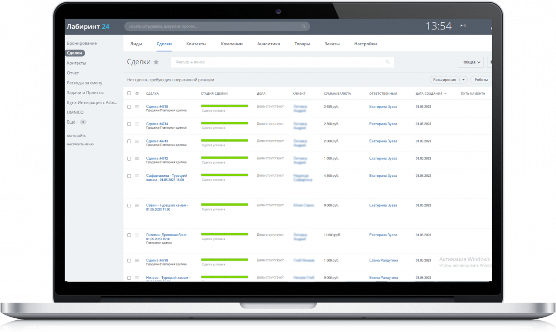The height and width of the screenshot is (332, 556).
Task: Open the grid settings gear in the table header
Action: tap(137, 93)
